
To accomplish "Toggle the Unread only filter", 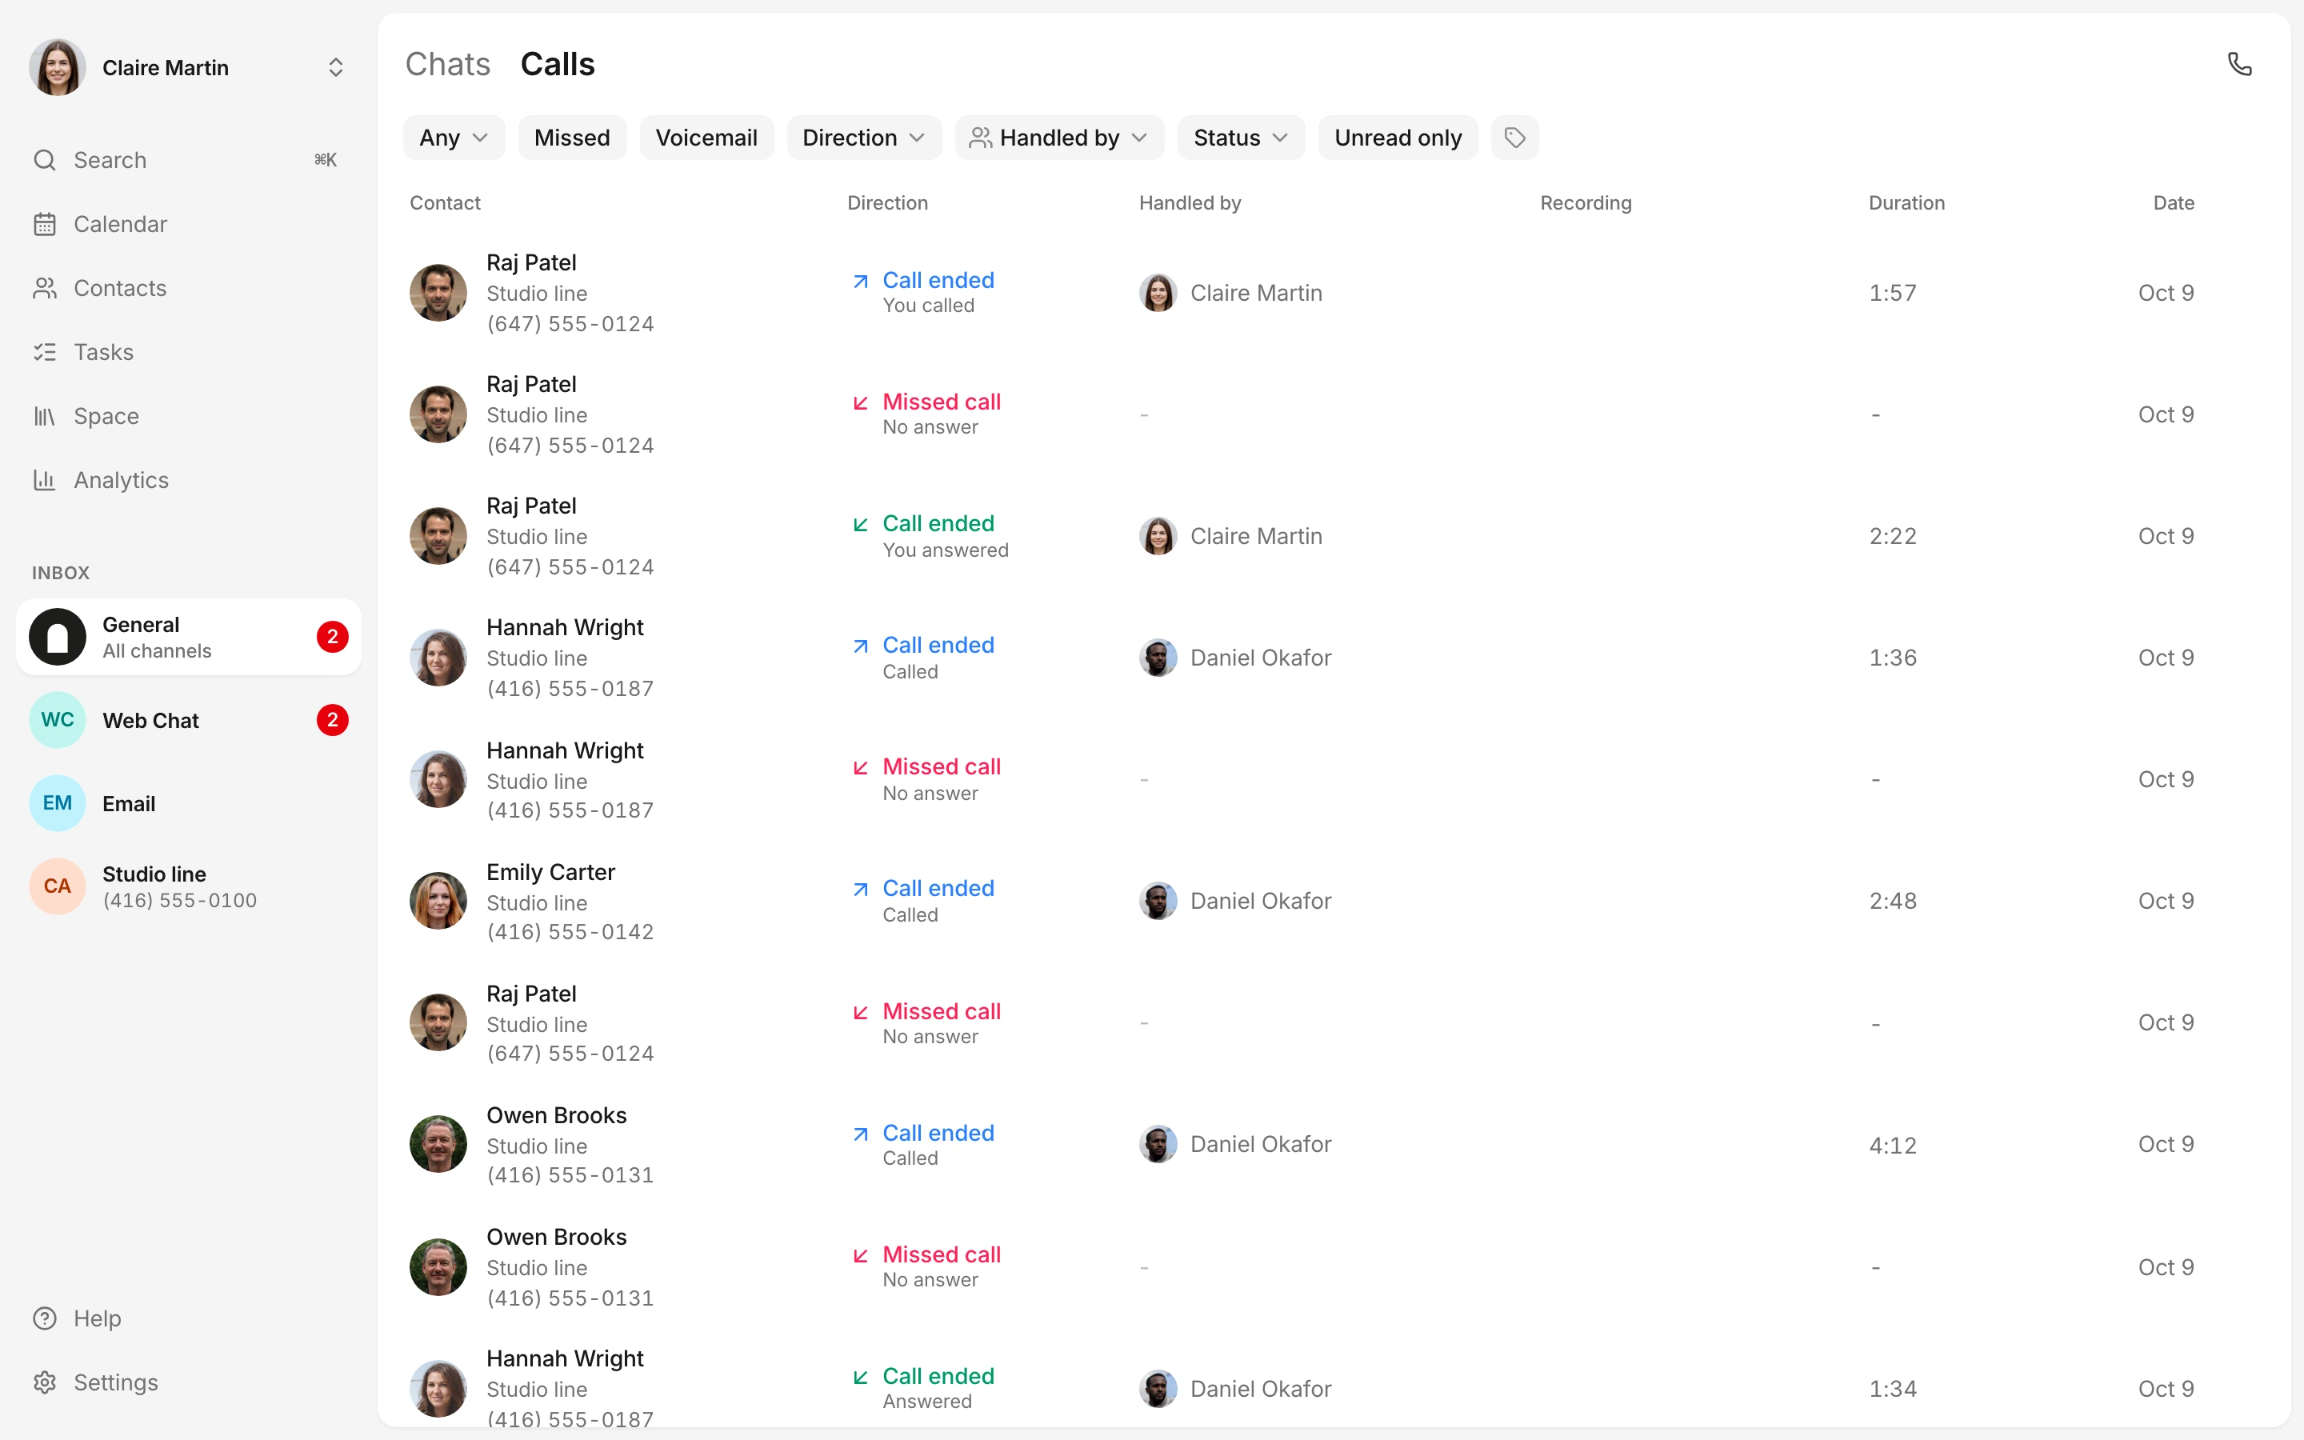I will coord(1398,138).
